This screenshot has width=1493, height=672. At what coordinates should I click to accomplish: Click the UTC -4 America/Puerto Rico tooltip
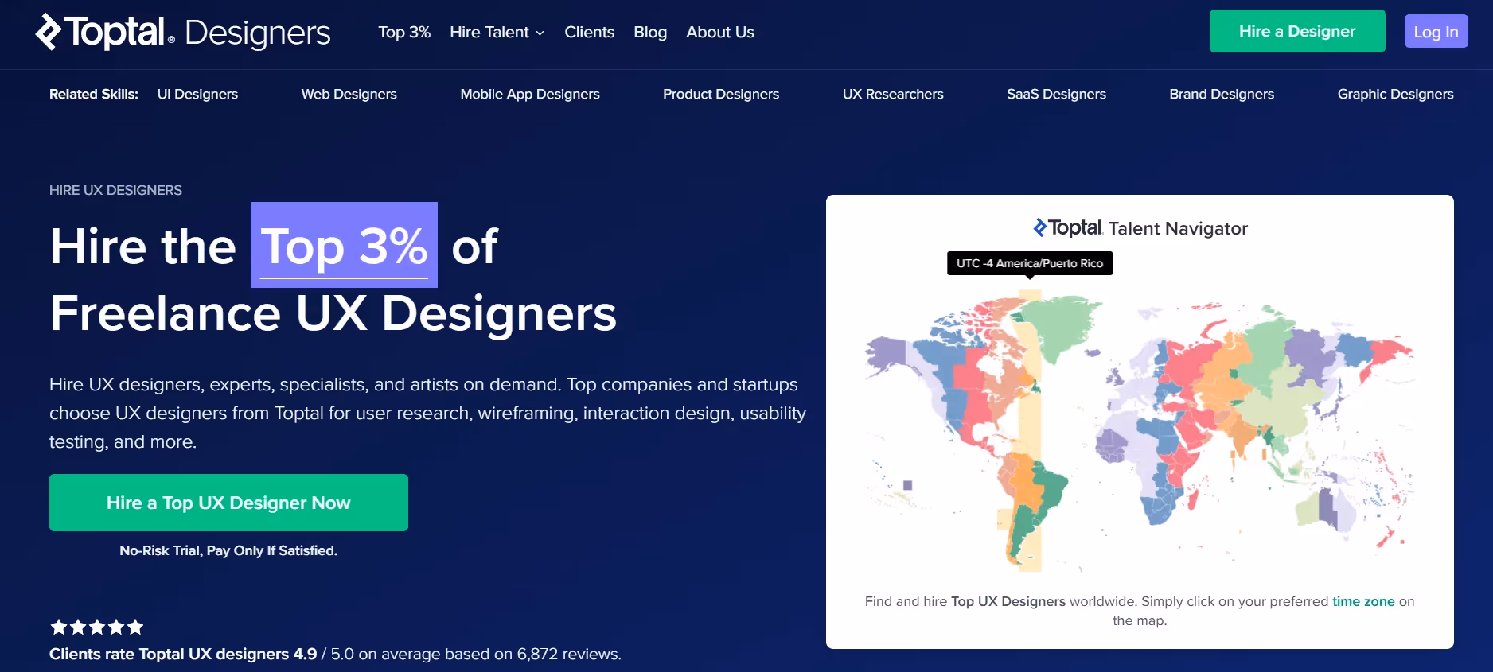pos(1030,263)
